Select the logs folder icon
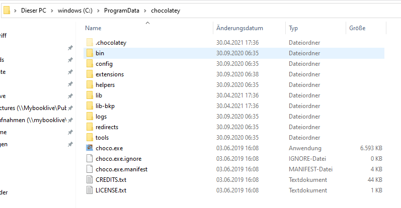 (x=90, y=116)
